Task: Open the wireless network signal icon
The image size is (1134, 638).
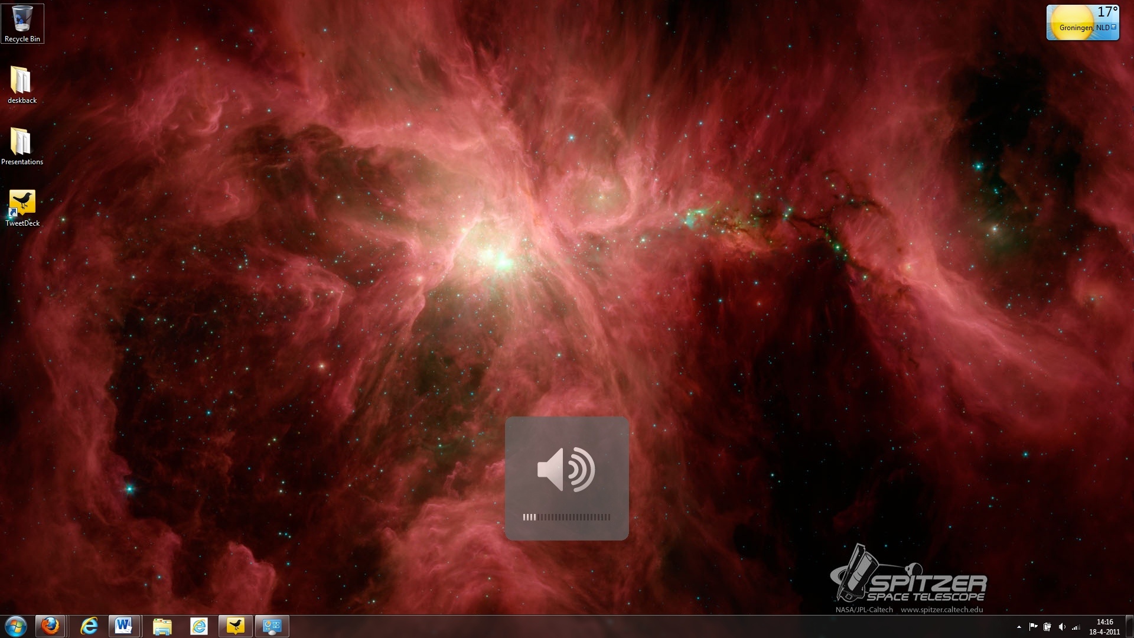Action: pos(1076,627)
